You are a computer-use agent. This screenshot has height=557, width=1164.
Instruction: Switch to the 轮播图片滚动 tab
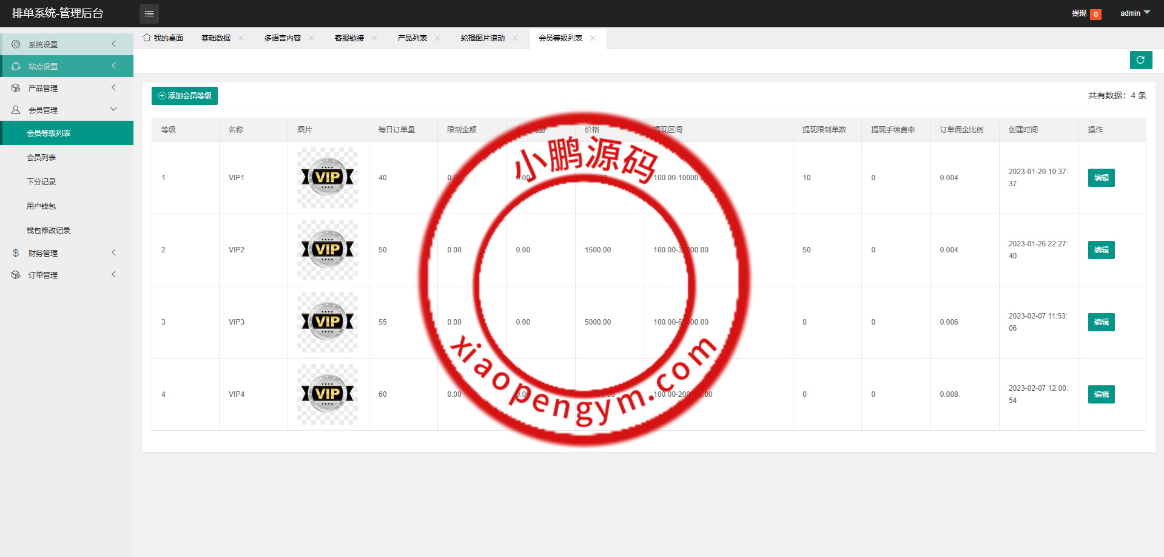point(482,38)
